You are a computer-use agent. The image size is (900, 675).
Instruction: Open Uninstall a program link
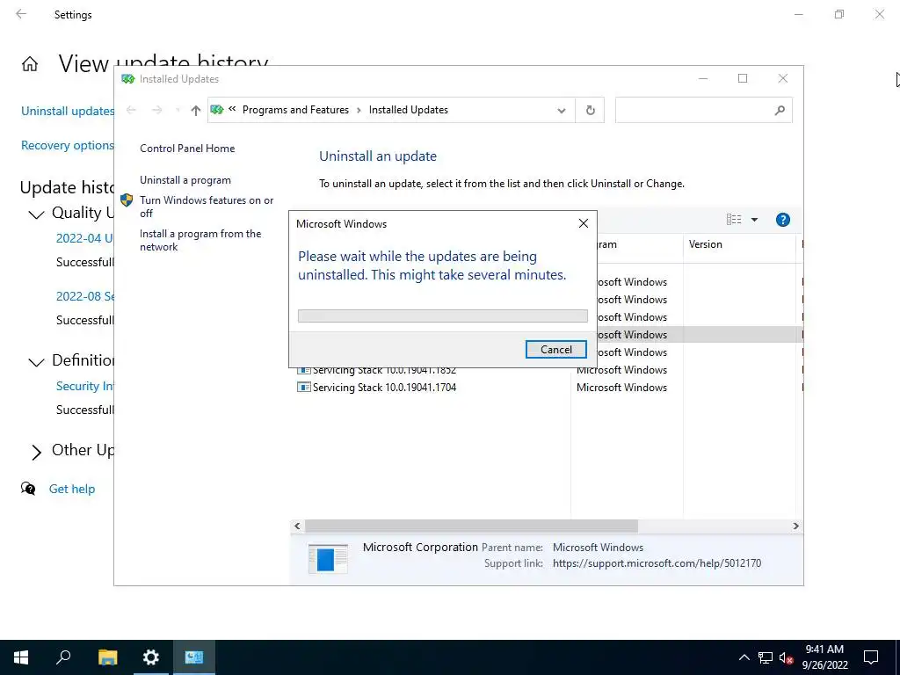[185, 179]
